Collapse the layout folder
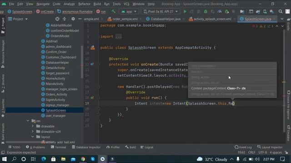This screenshot has height=163, width=291. pos(33,137)
